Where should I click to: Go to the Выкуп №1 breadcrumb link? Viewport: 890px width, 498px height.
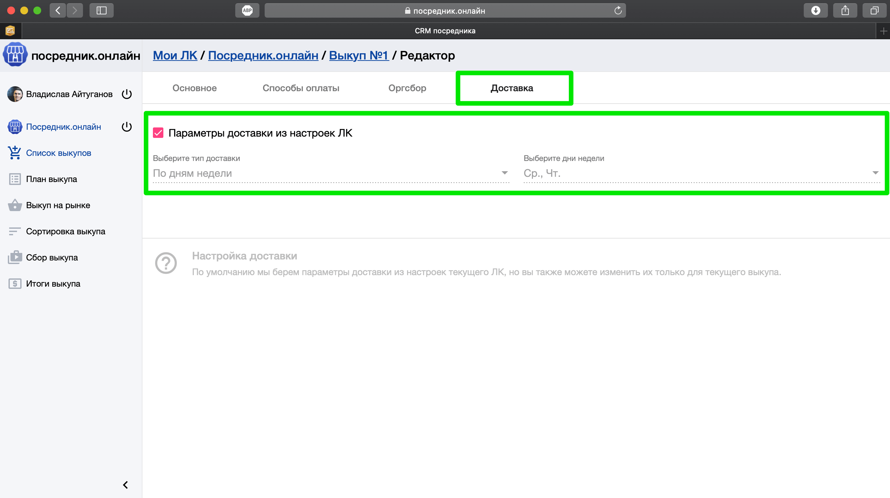point(359,55)
